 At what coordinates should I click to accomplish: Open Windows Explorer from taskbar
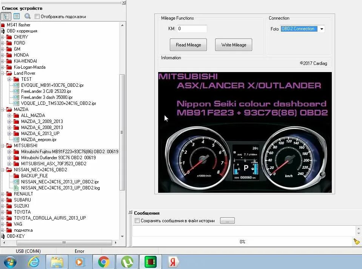[x=57, y=262]
